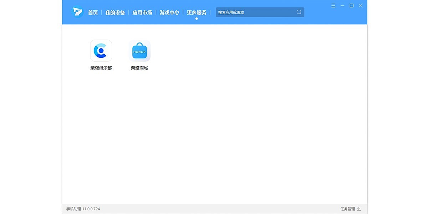Open the 游戏中心 section
The image size is (428, 214).
[169, 12]
